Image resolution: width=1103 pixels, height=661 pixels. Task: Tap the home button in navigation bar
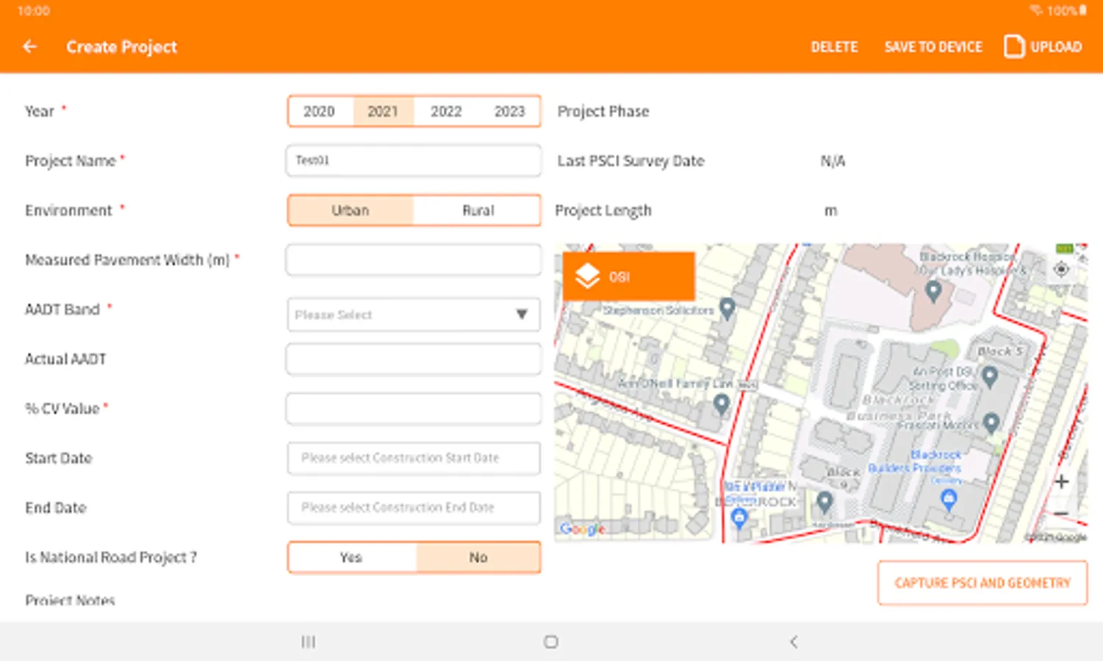point(550,640)
